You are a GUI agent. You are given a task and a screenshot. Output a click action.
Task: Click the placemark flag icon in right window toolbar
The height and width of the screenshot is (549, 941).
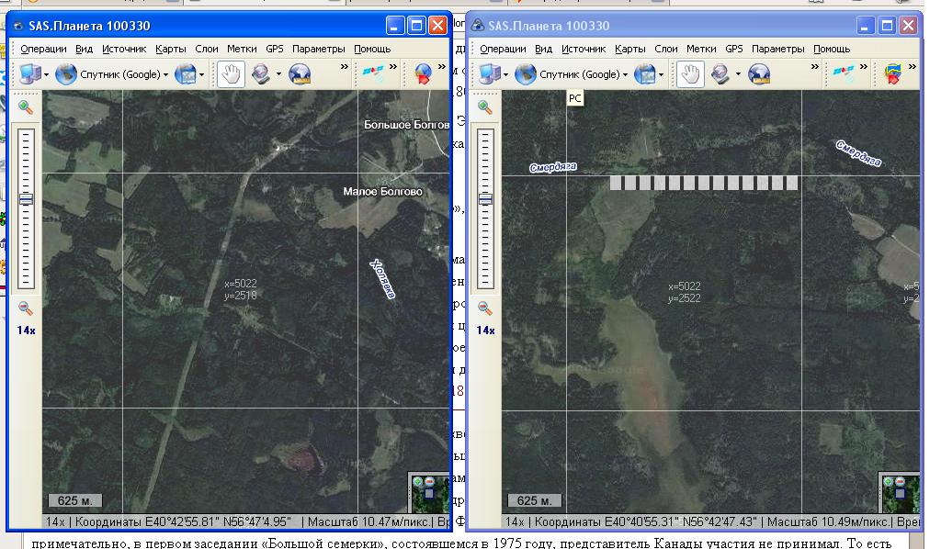[892, 74]
